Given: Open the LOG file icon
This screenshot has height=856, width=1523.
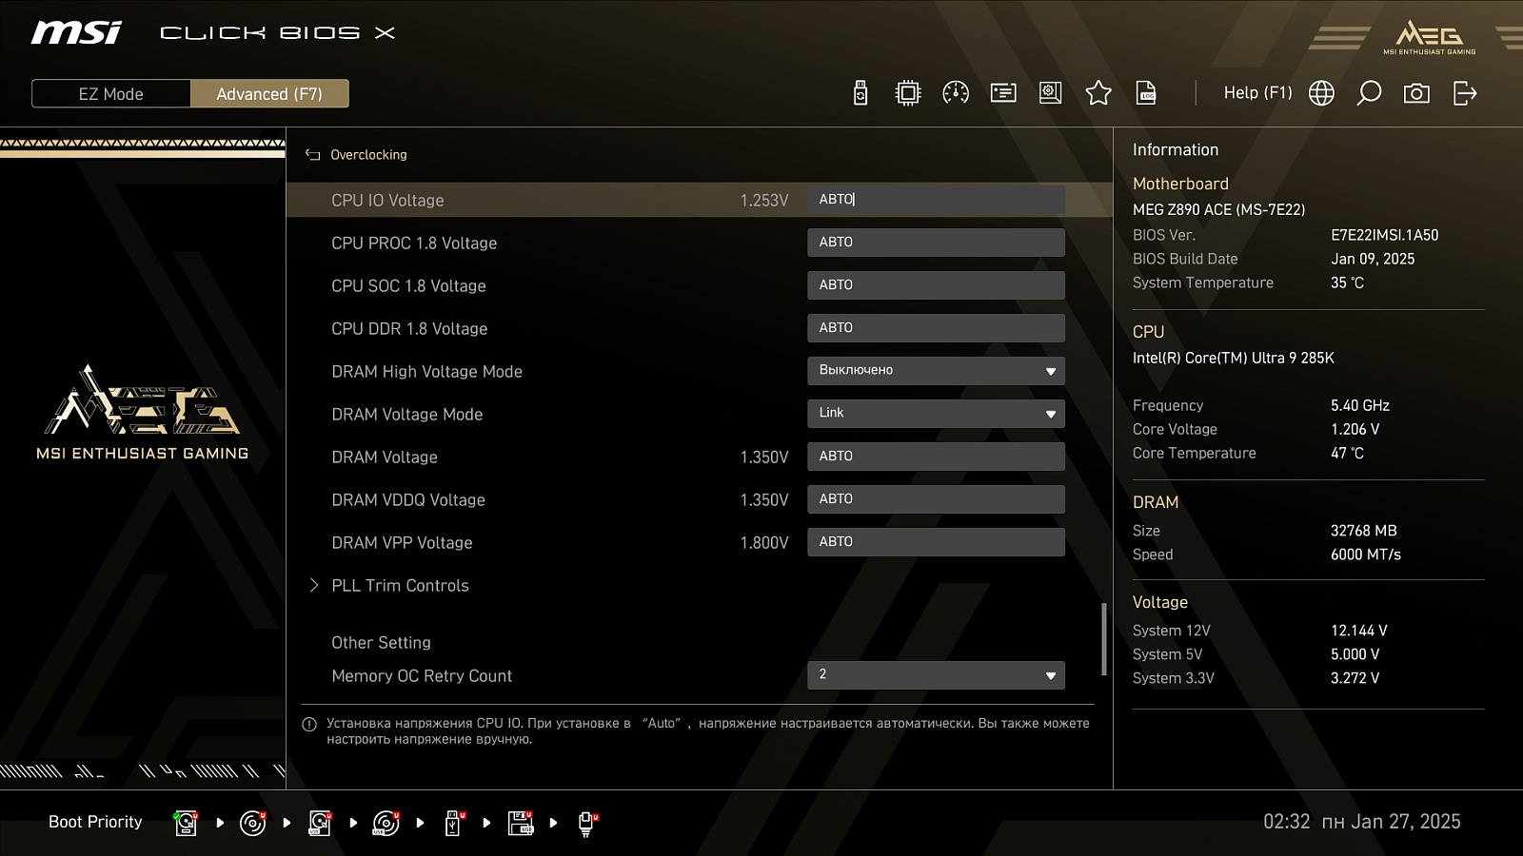Looking at the screenshot, I should 1146,93.
